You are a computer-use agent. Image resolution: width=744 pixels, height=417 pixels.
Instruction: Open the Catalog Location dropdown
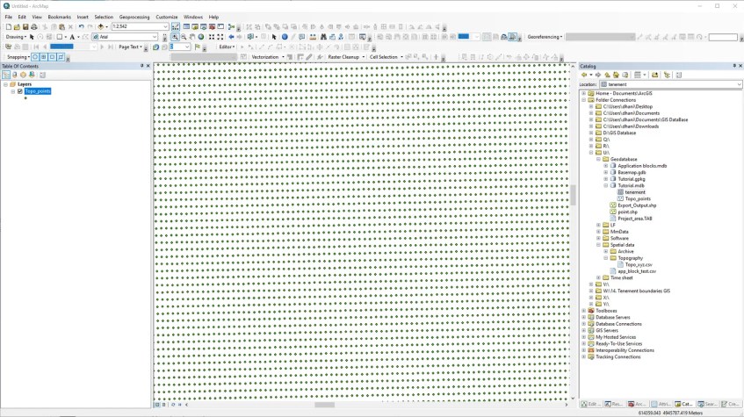739,84
